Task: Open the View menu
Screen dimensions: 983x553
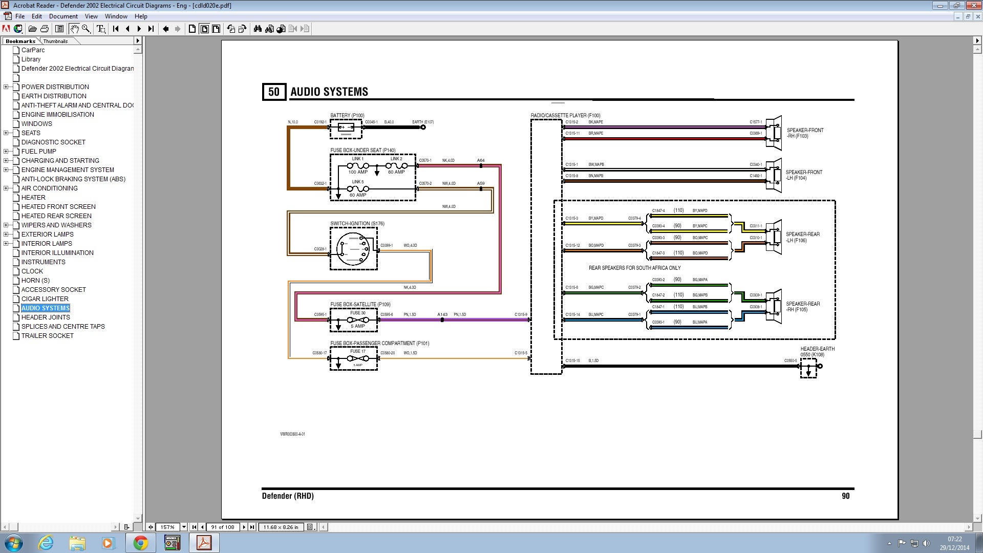Action: 91,16
